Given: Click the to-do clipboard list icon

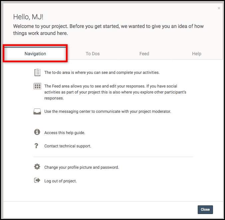Looking at the screenshot, I should click(x=37, y=73).
